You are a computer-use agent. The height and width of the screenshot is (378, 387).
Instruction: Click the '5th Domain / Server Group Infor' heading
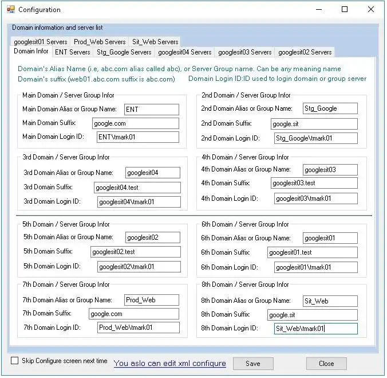66,224
